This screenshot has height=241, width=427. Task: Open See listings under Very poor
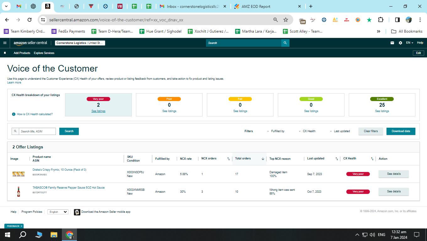coord(98,111)
